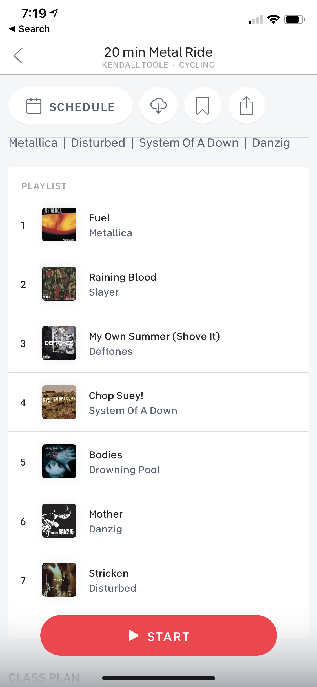Choose the Chop Suey! track title
Image resolution: width=317 pixels, height=687 pixels.
point(116,396)
